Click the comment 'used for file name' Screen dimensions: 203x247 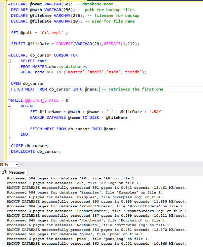(110, 21)
